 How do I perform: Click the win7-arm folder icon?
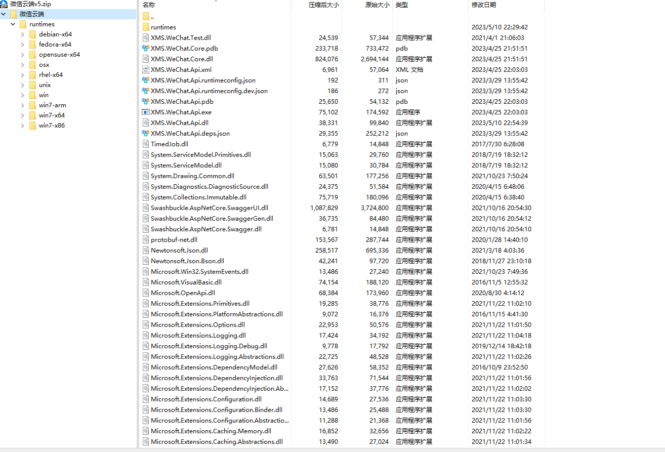pos(33,105)
